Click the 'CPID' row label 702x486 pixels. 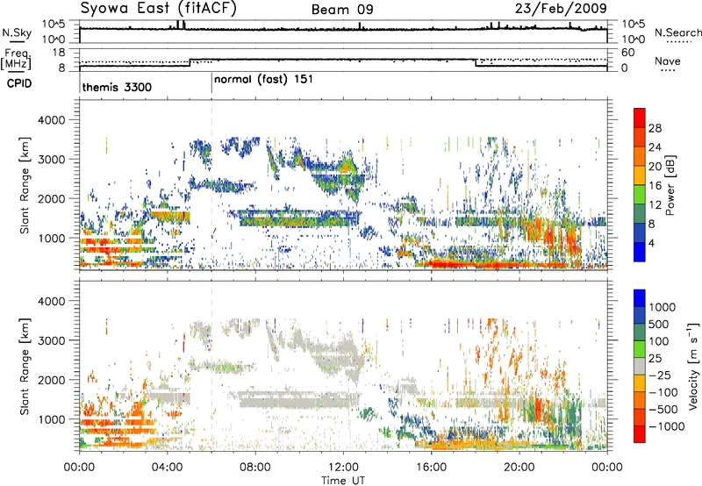point(19,83)
